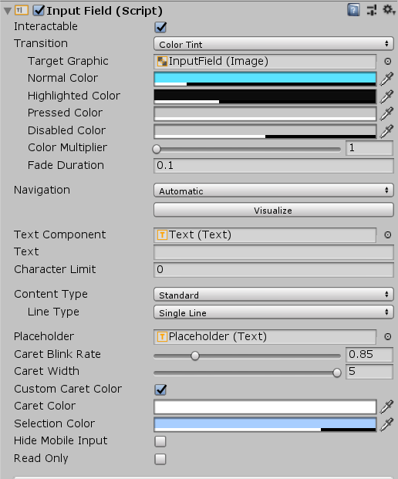Enable the Read Only checkbox
This screenshot has width=398, height=479.
click(160, 459)
